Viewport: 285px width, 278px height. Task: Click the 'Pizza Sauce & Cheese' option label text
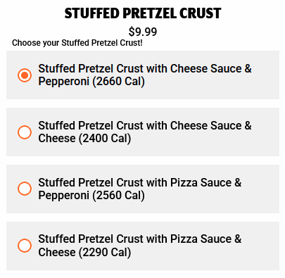point(140,246)
